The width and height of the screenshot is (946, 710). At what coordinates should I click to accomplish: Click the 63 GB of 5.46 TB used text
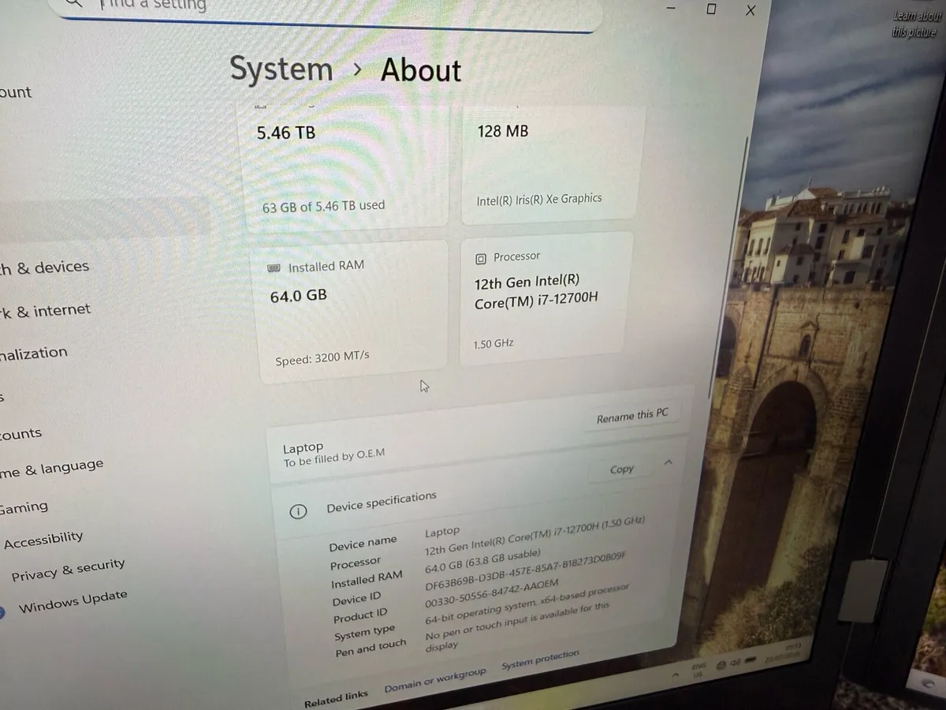tap(323, 206)
